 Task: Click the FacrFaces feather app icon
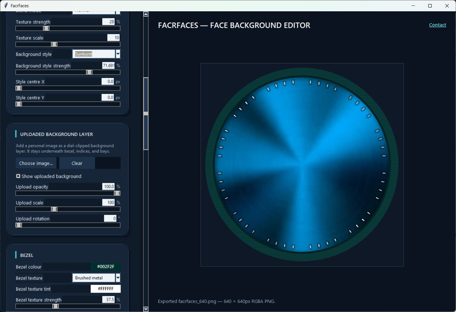click(x=6, y=6)
